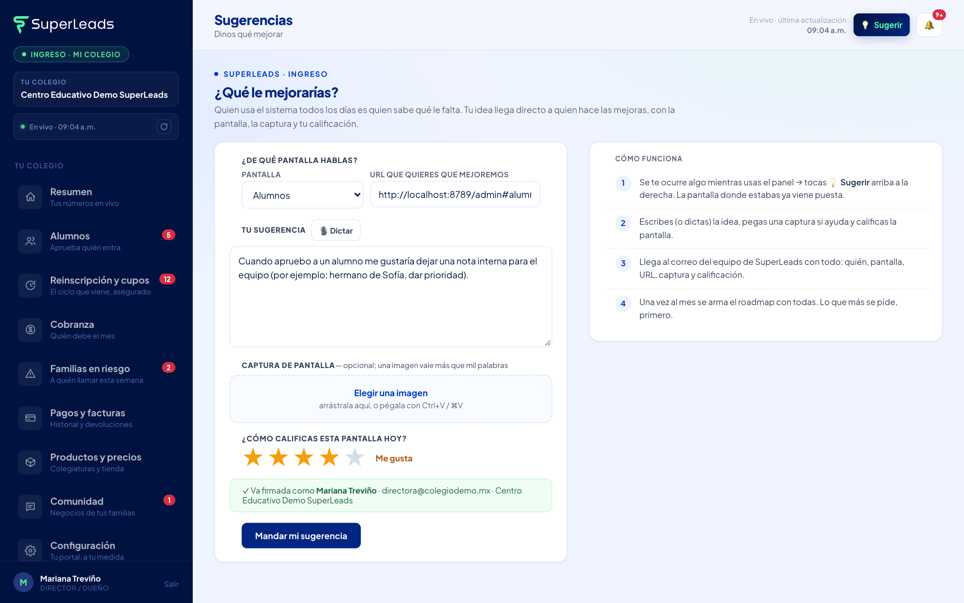Image resolution: width=964 pixels, height=603 pixels.
Task: Click Elegir una imagen link
Action: tap(391, 393)
